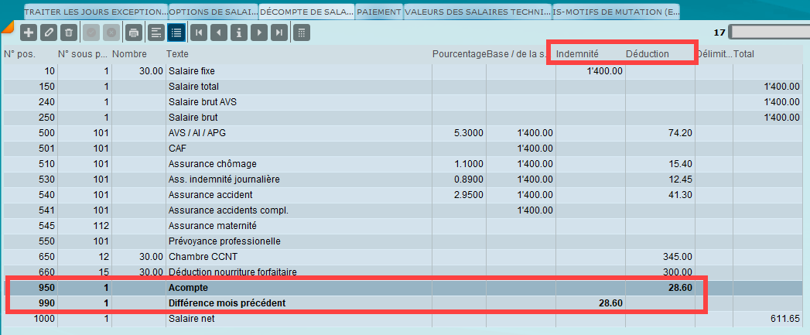The height and width of the screenshot is (335, 810).
Task: Open Valeurs des salaires techniques tab
Action: (x=477, y=12)
